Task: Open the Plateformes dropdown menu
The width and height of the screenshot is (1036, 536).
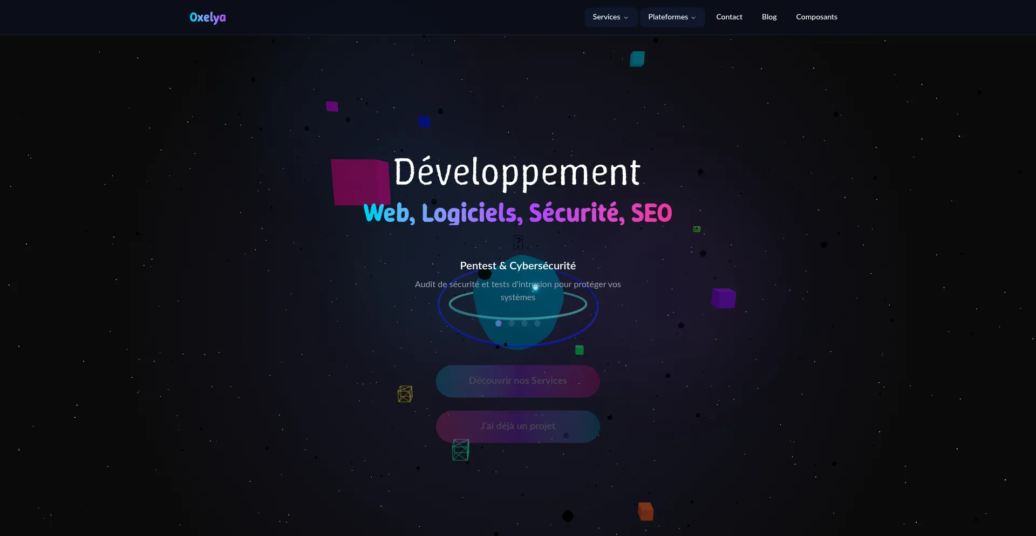Action: tap(672, 17)
